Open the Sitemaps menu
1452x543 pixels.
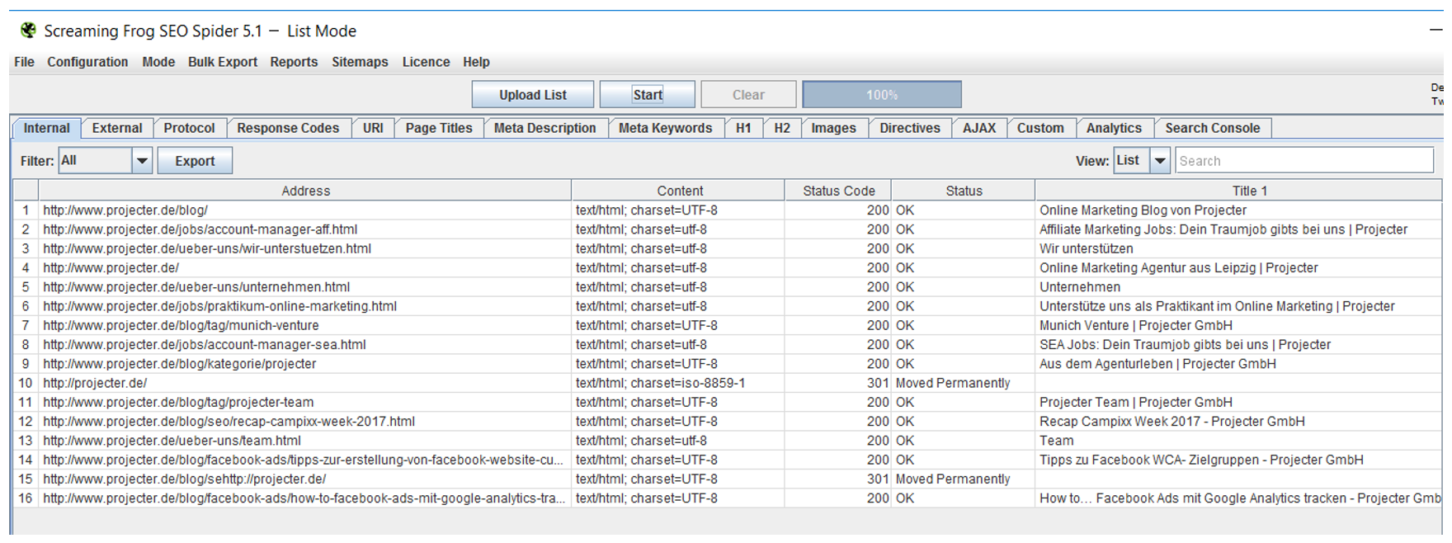tap(360, 62)
